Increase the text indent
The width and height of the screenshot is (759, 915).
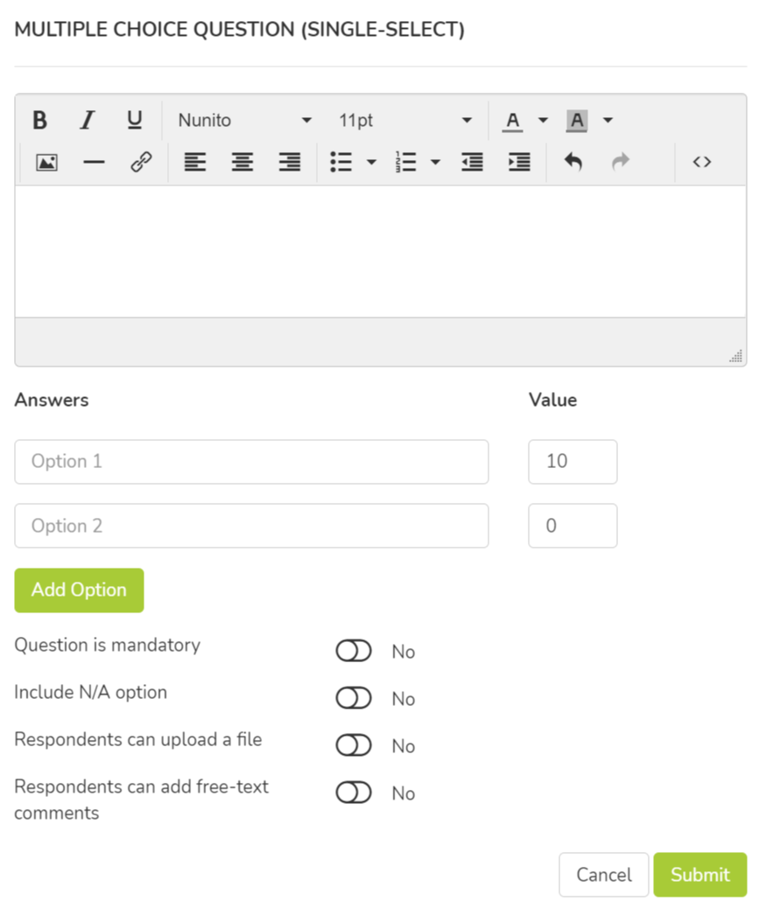[519, 162]
